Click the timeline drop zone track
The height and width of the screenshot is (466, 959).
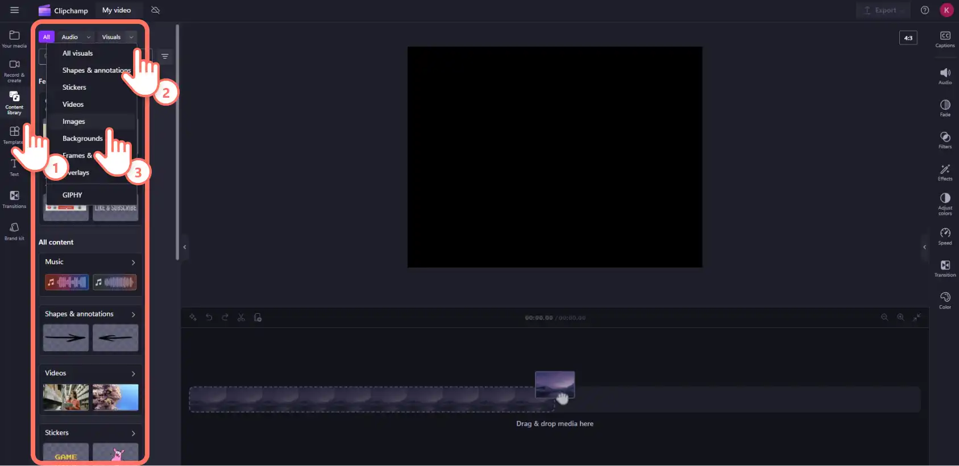(x=555, y=399)
